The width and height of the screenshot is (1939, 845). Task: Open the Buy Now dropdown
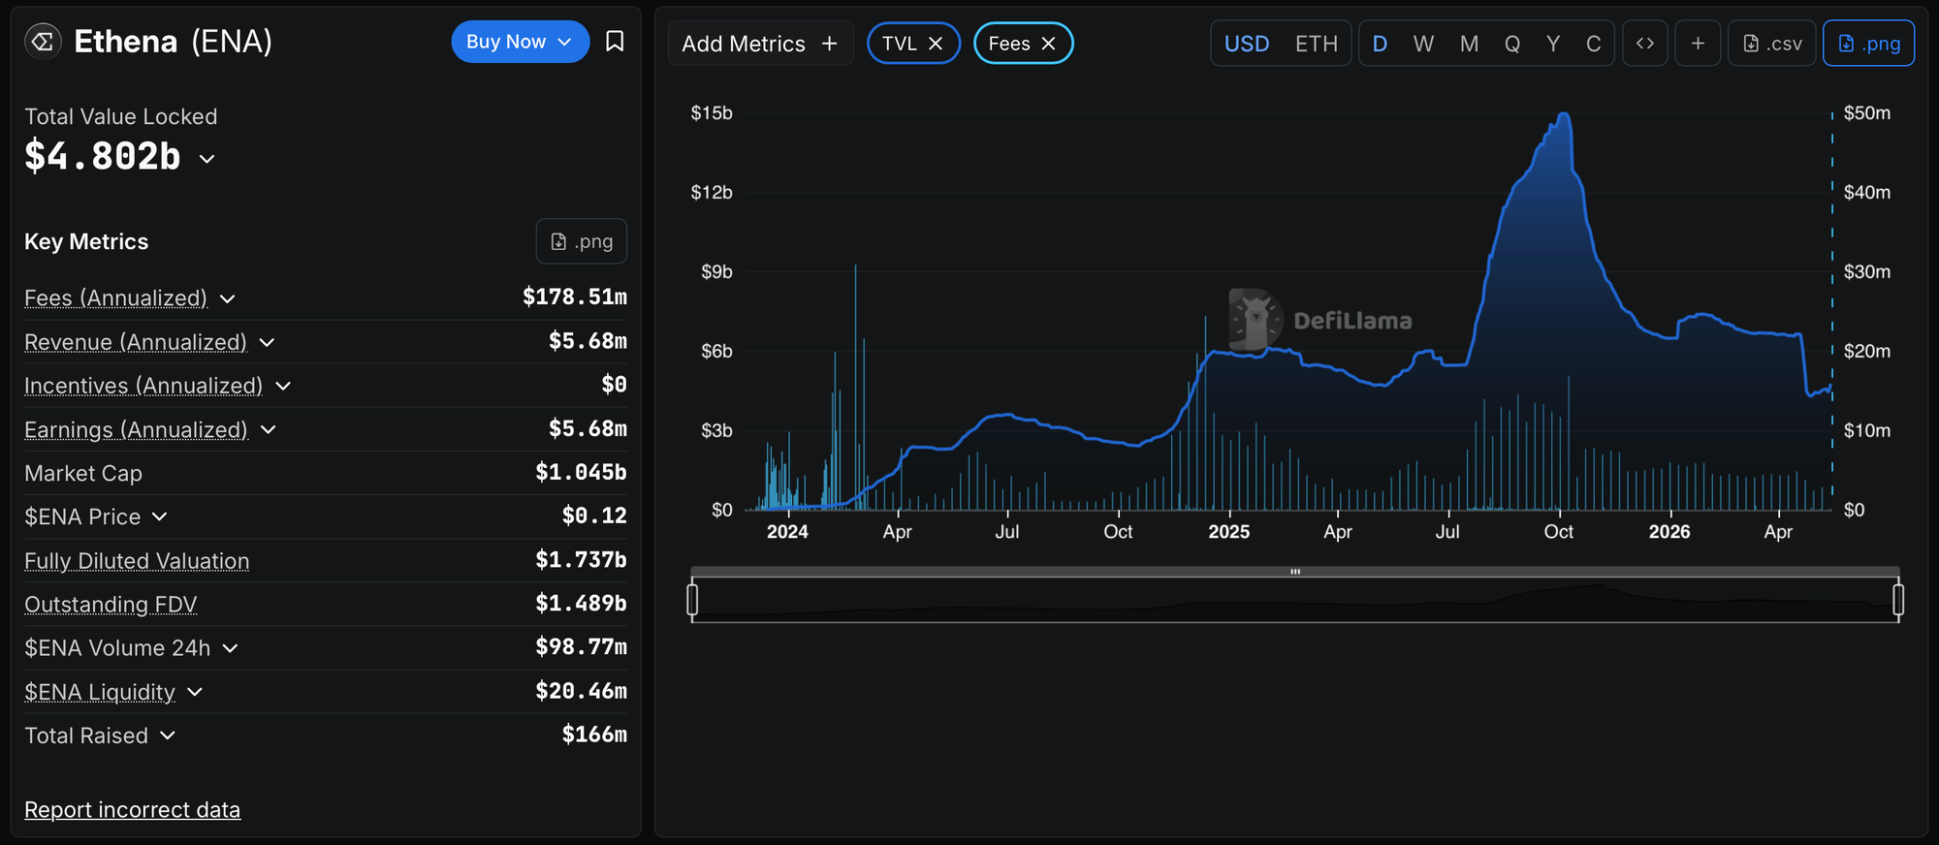coord(520,42)
